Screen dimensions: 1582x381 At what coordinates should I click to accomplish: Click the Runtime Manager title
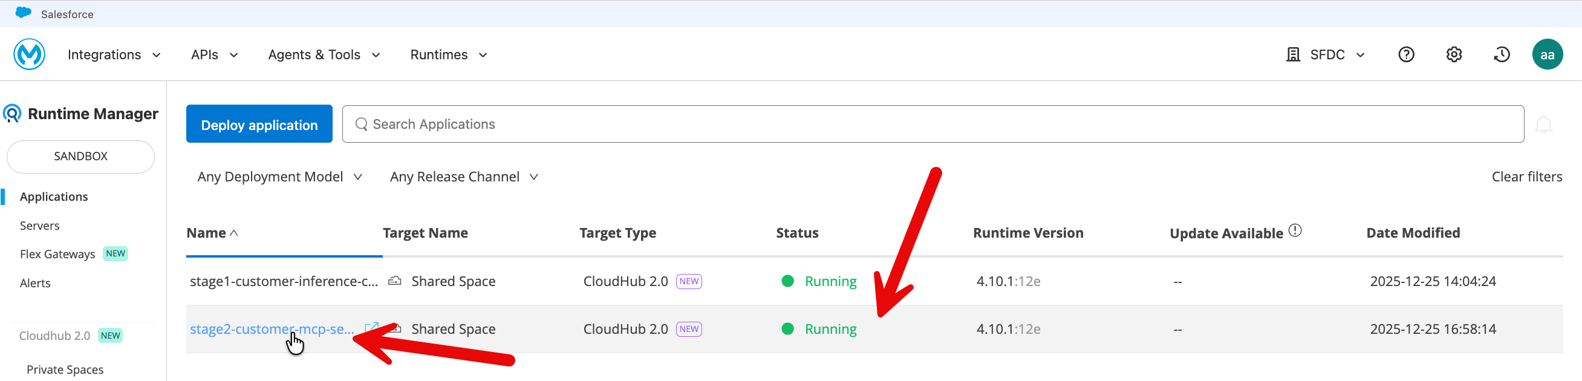pos(93,114)
